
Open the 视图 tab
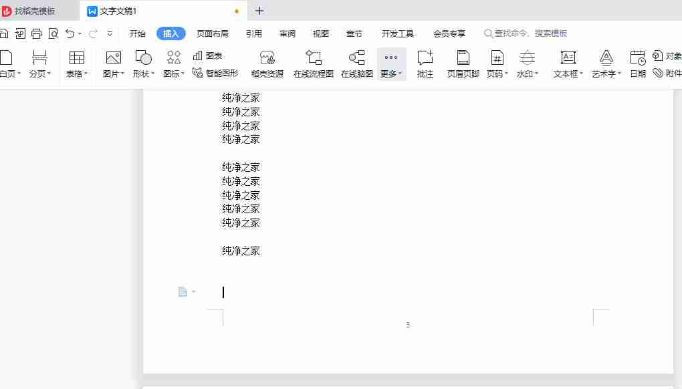[x=320, y=33]
